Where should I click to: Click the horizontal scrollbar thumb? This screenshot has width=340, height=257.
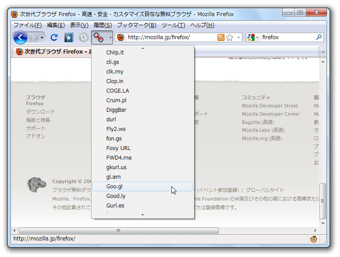click(x=119, y=230)
